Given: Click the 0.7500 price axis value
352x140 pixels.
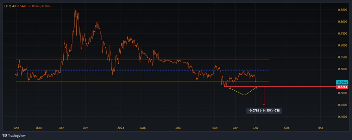Looking at the screenshot, I should 342,34.
